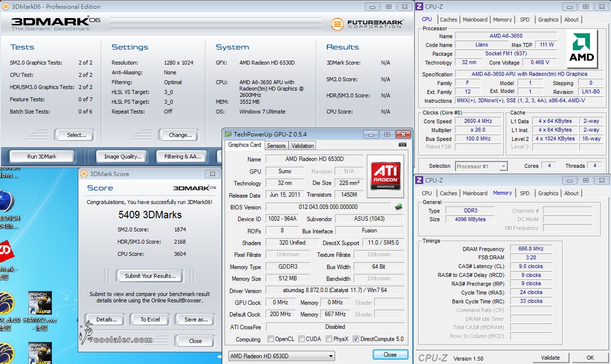Click the 3DMARK06 logo in the Score dialog
The image size is (611, 364).
pos(194,188)
